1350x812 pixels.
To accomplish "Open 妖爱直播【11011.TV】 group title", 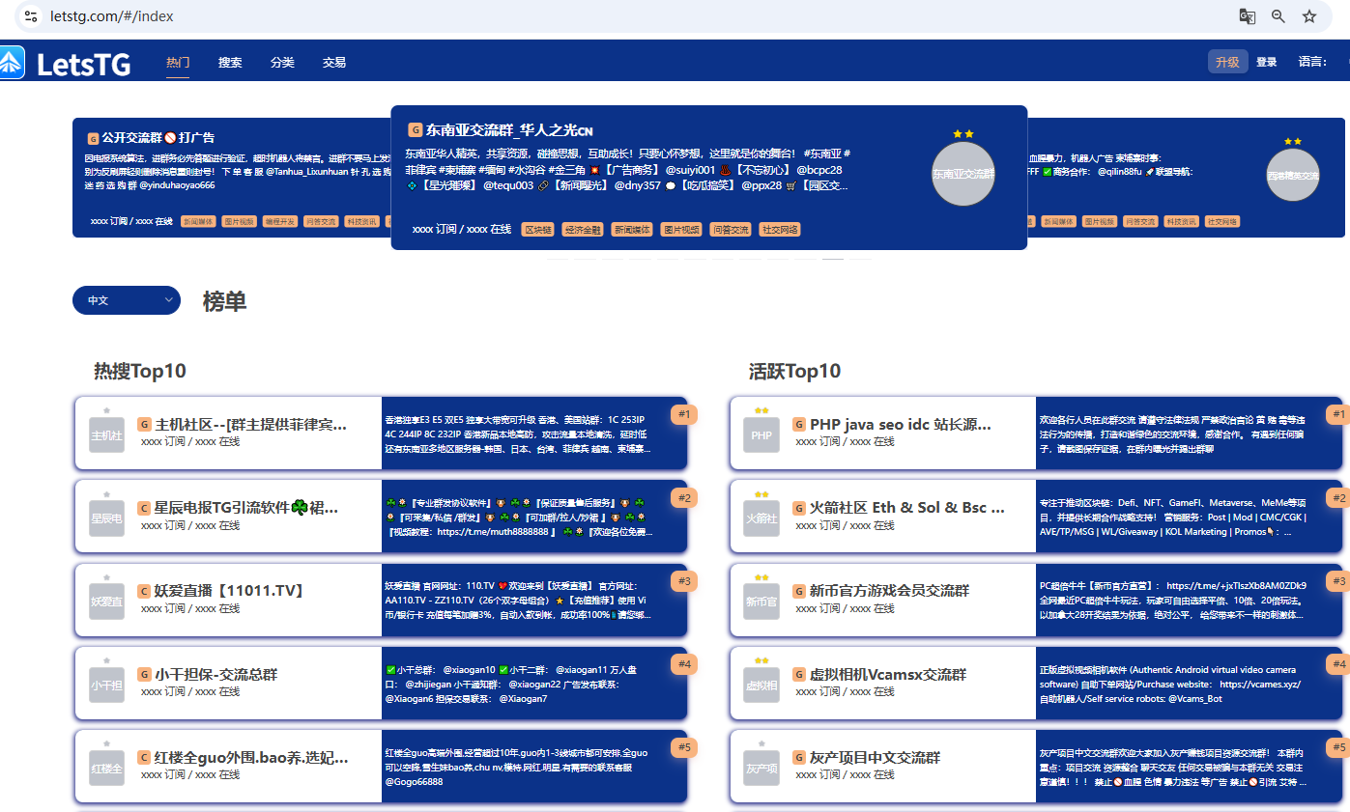I will pyautogui.click(x=229, y=591).
